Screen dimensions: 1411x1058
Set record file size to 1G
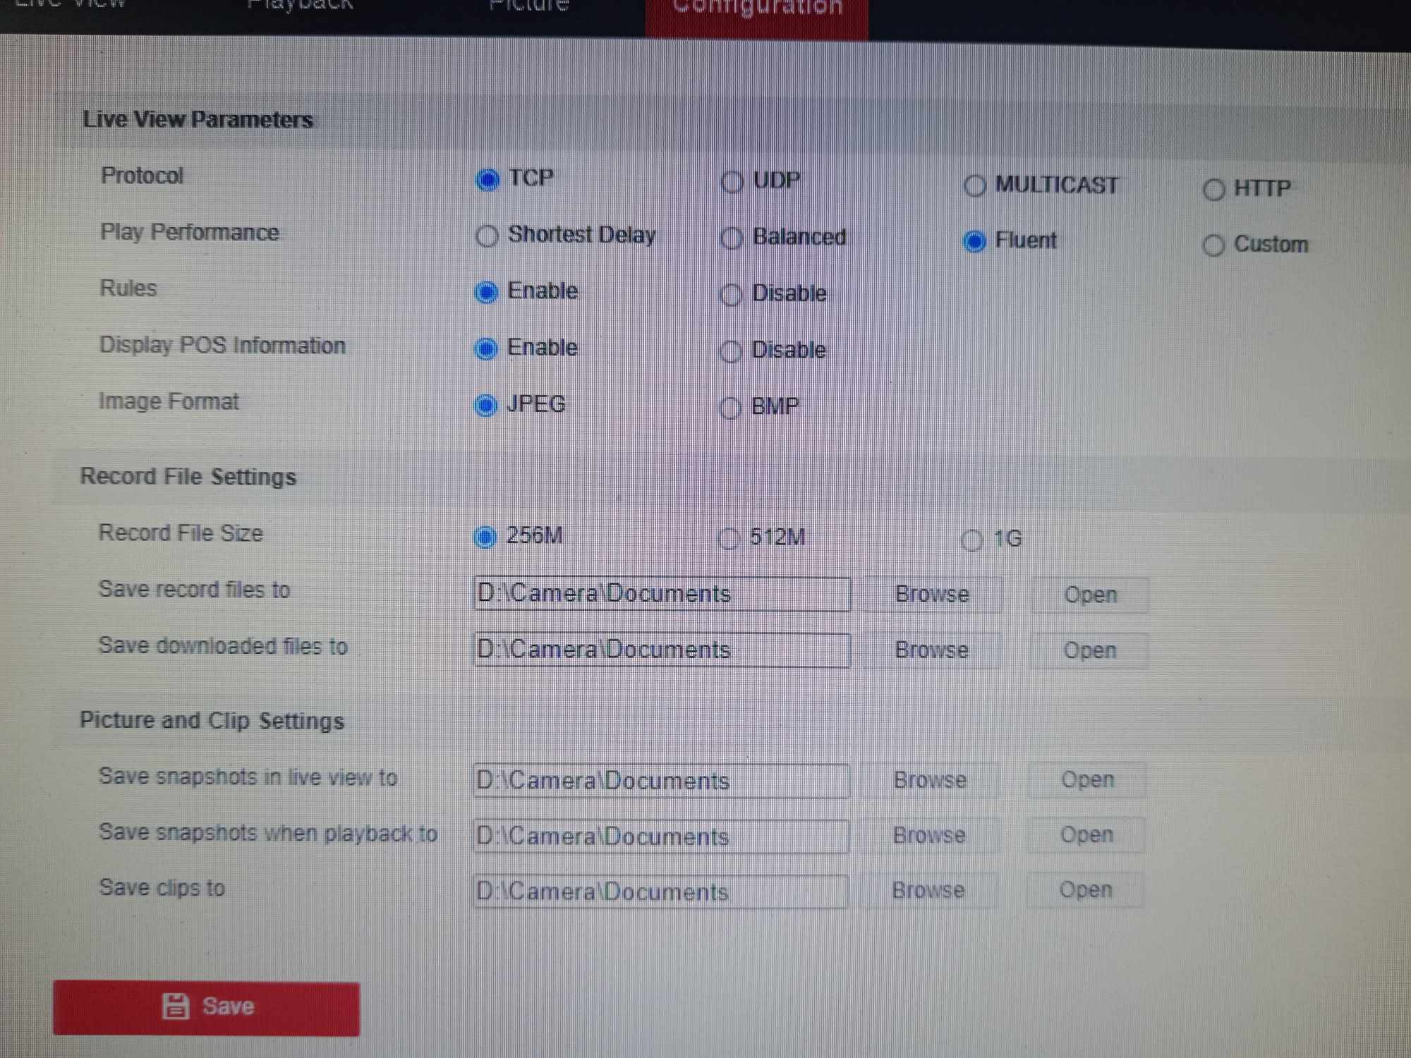coord(971,540)
